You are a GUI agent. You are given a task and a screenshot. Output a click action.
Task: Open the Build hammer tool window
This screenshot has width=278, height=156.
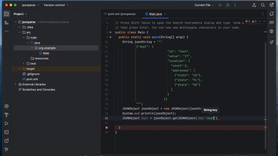tap(7, 115)
